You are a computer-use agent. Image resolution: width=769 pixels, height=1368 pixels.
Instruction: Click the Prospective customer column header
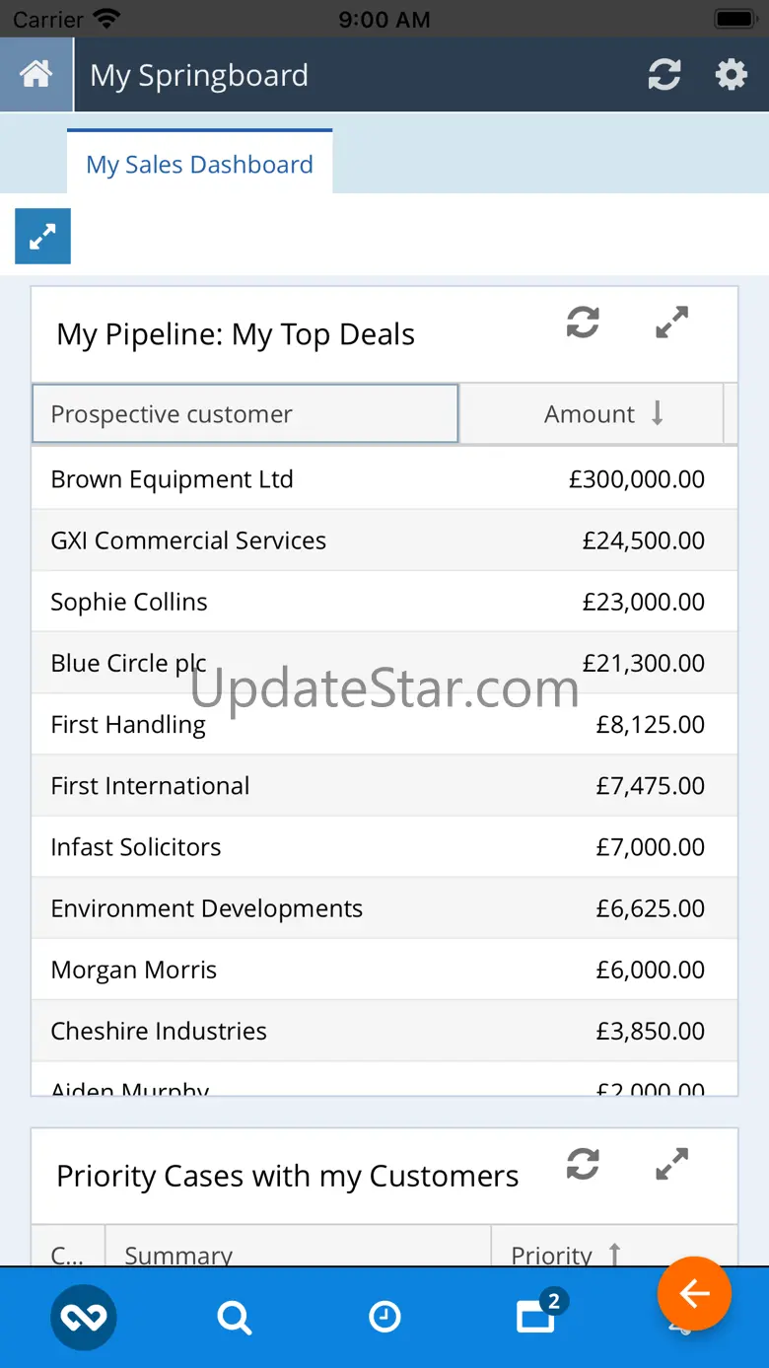pos(245,414)
